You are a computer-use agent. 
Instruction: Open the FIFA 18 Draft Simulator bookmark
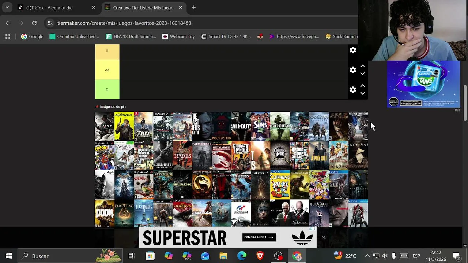131,37
